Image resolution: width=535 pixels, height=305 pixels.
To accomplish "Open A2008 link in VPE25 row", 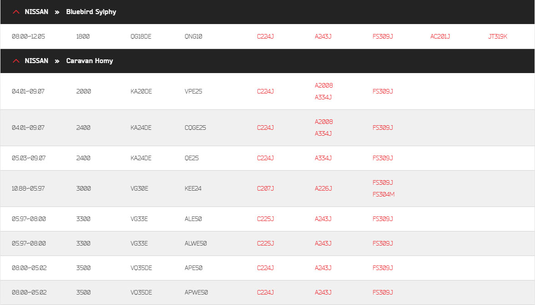I will (323, 85).
